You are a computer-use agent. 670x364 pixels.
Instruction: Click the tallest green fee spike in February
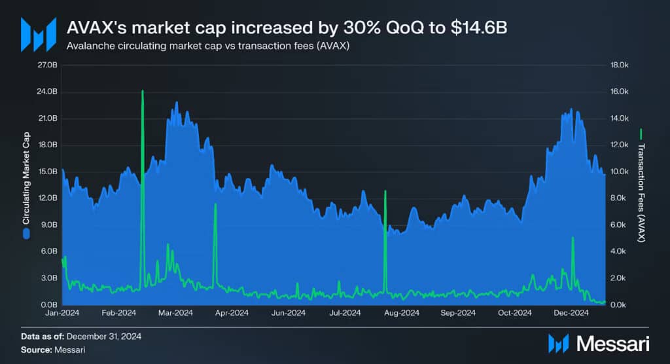(x=142, y=92)
